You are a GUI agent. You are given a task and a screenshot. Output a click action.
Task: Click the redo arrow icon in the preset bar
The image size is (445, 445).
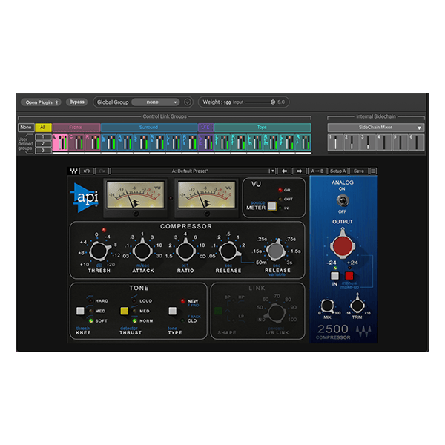(x=102, y=171)
